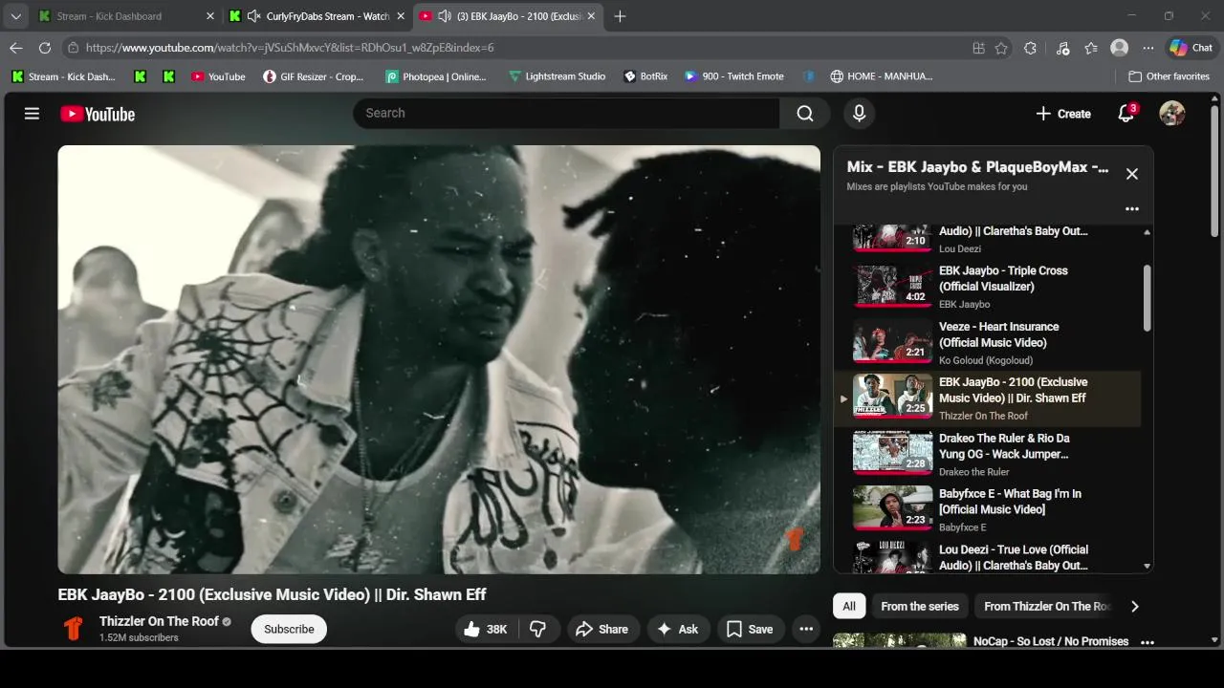The width and height of the screenshot is (1224, 688).
Task: Open Lightstream Studio bookmark
Action: pos(557,76)
